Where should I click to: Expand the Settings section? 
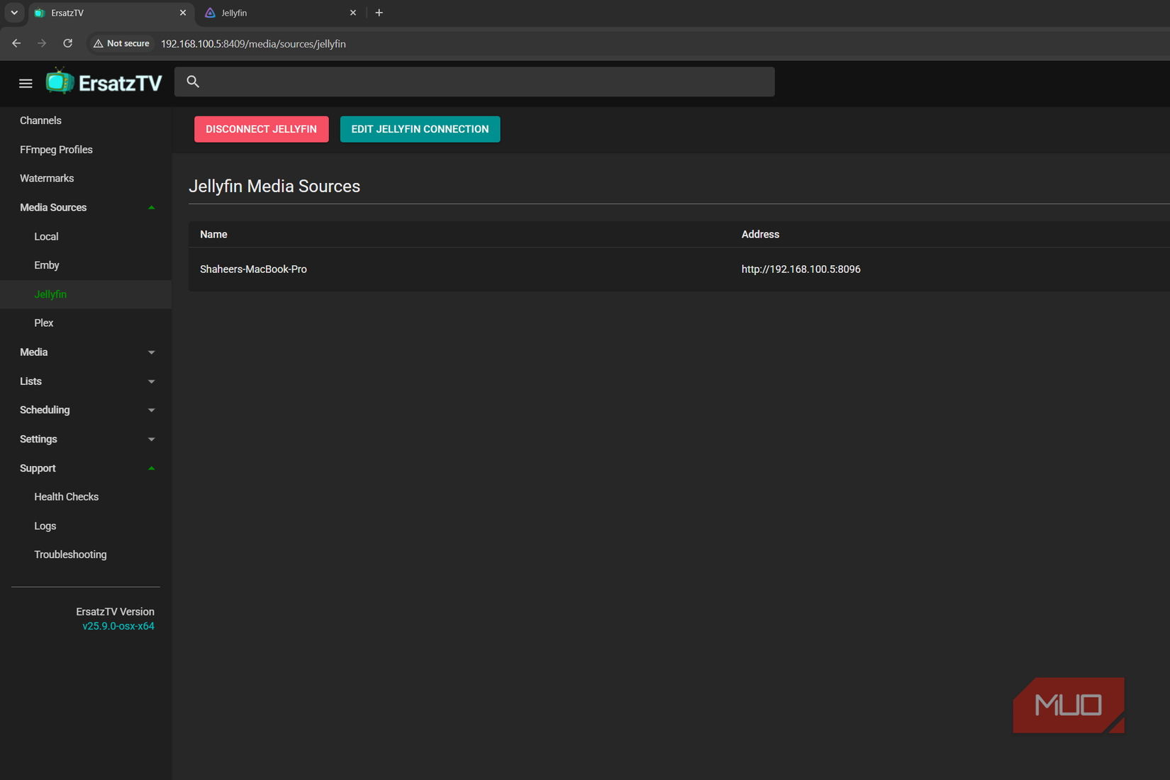[x=85, y=439]
